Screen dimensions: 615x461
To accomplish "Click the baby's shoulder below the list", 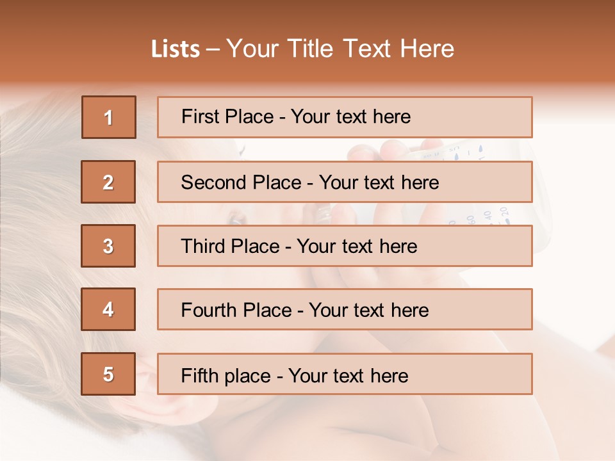I will (384, 429).
